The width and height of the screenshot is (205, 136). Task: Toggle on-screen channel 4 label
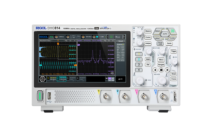[x=78, y=78]
